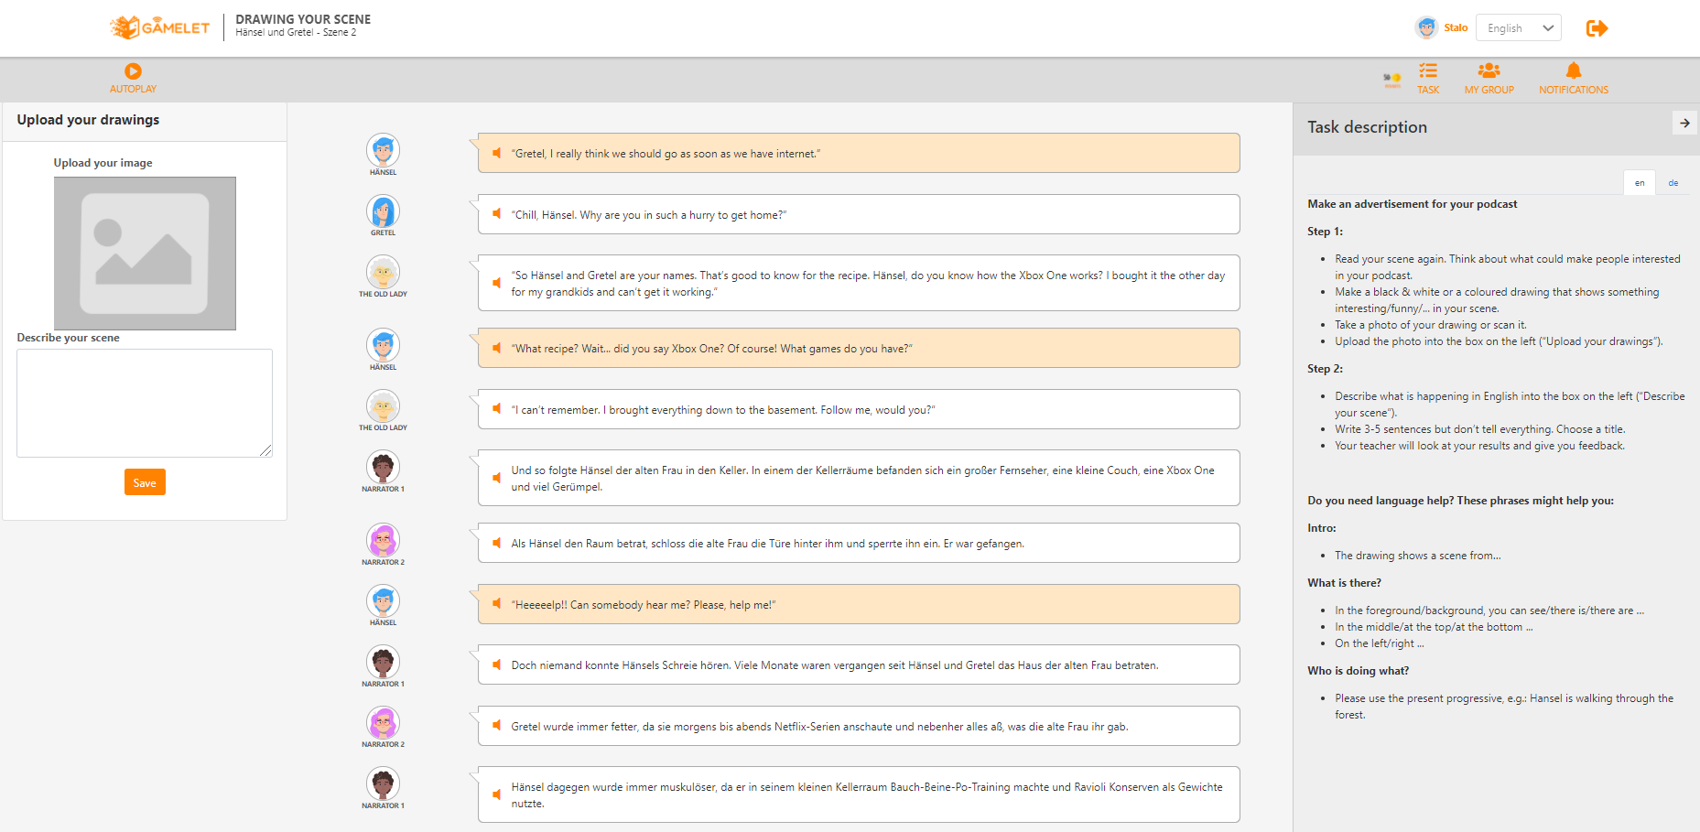Image resolution: width=1700 pixels, height=832 pixels.
Task: Click Hänsel avatar beside "Heeeeelp!!" line
Action: [x=383, y=600]
